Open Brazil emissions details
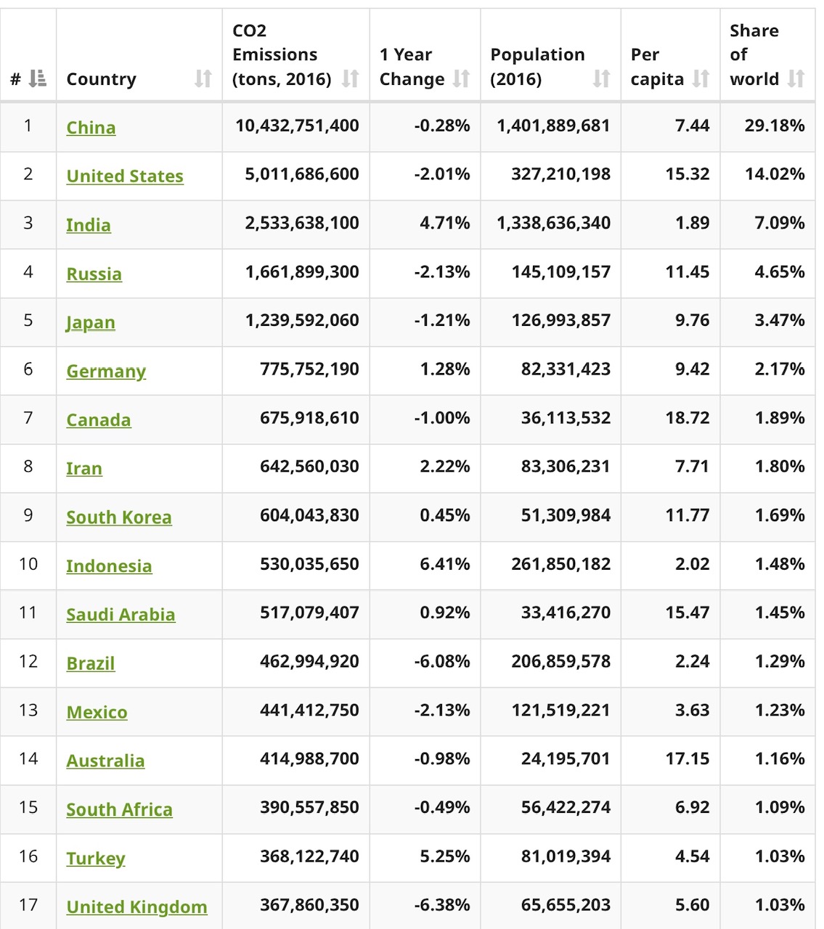This screenshot has height=929, width=824. (x=90, y=663)
